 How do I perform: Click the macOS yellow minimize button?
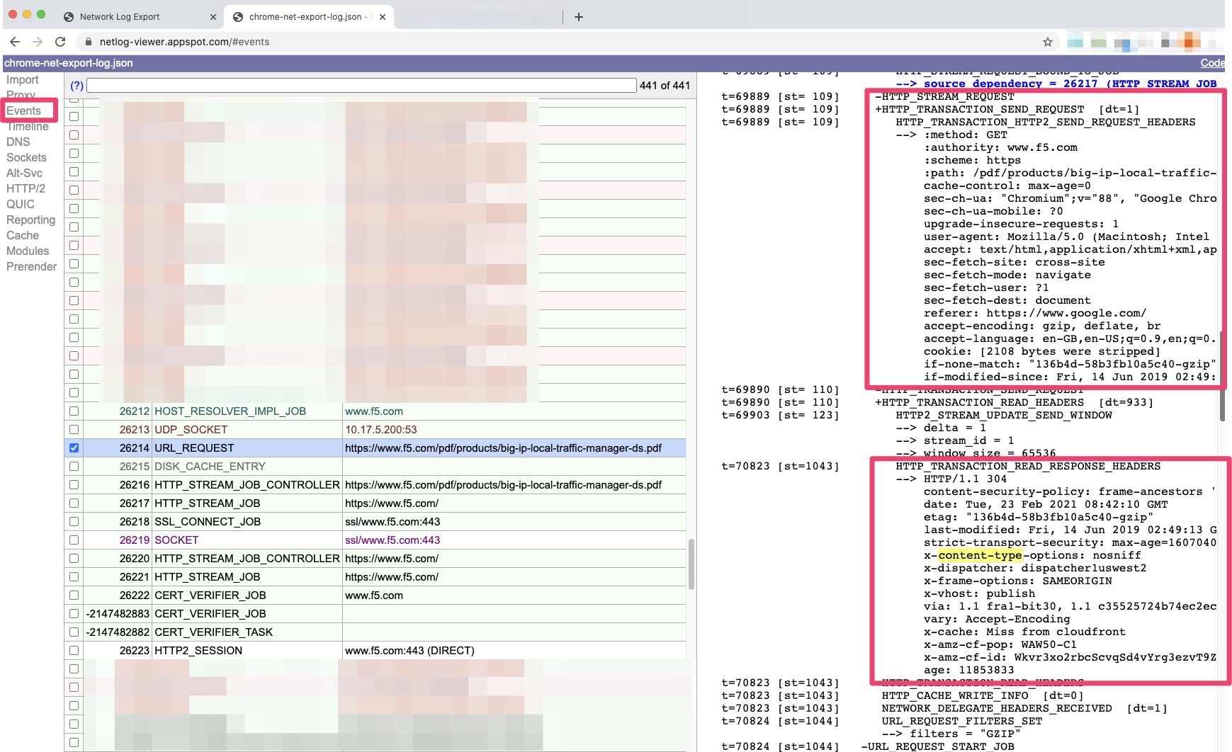(27, 14)
